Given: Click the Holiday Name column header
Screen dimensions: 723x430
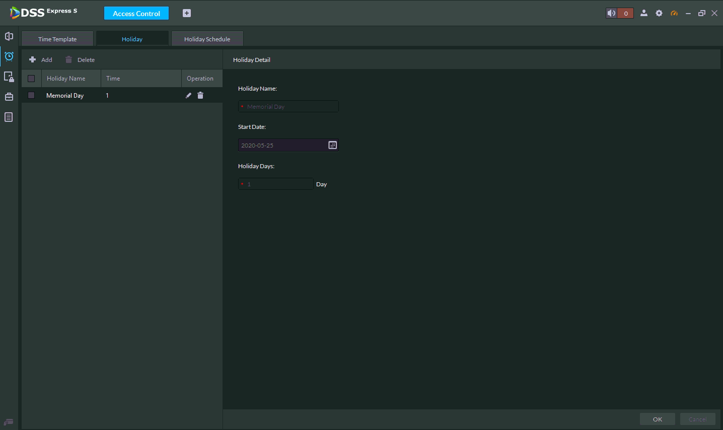Looking at the screenshot, I should (x=71, y=79).
